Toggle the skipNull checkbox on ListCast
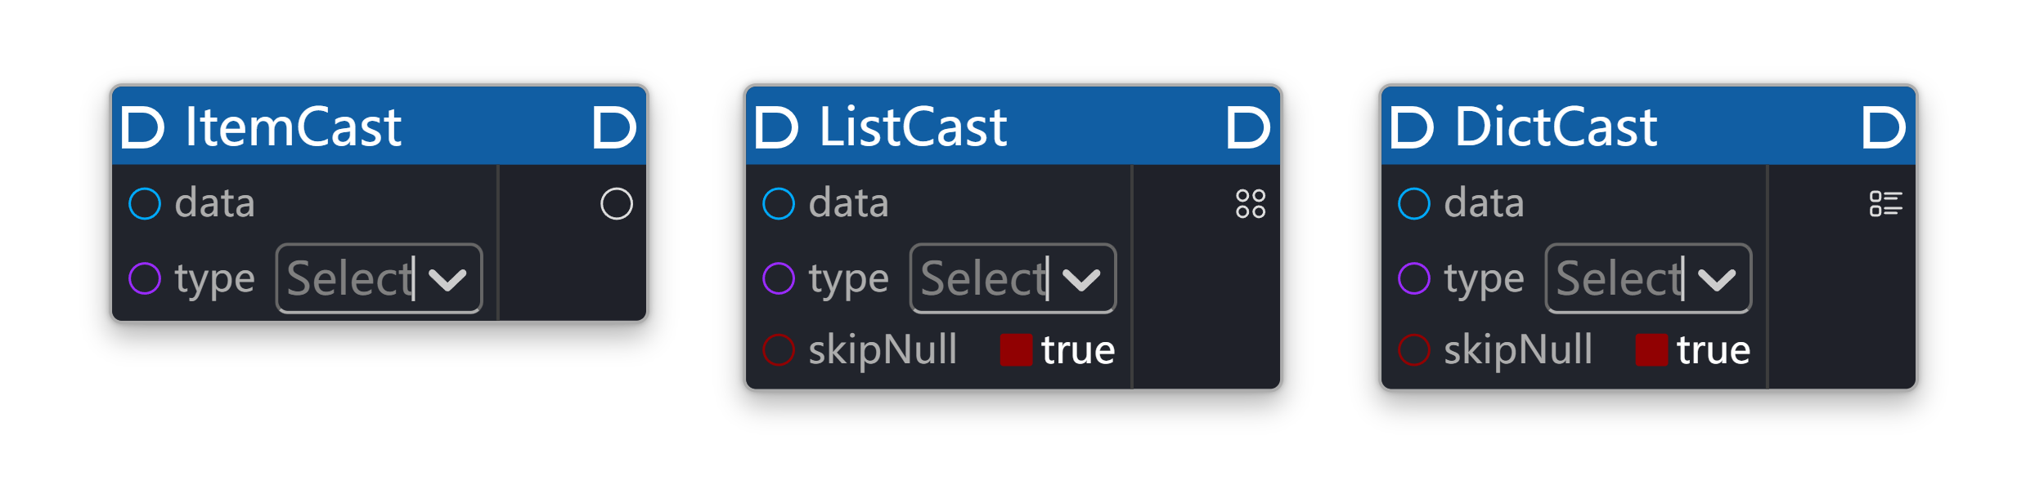The width and height of the screenshot is (2026, 480). click(1014, 349)
